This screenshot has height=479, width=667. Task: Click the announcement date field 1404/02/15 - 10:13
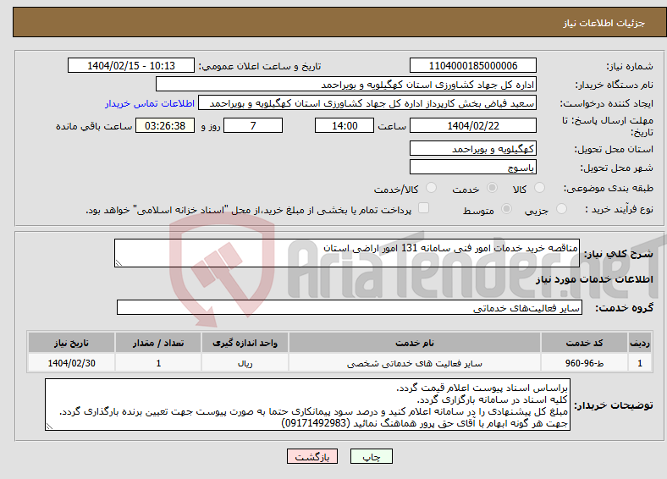(131, 65)
